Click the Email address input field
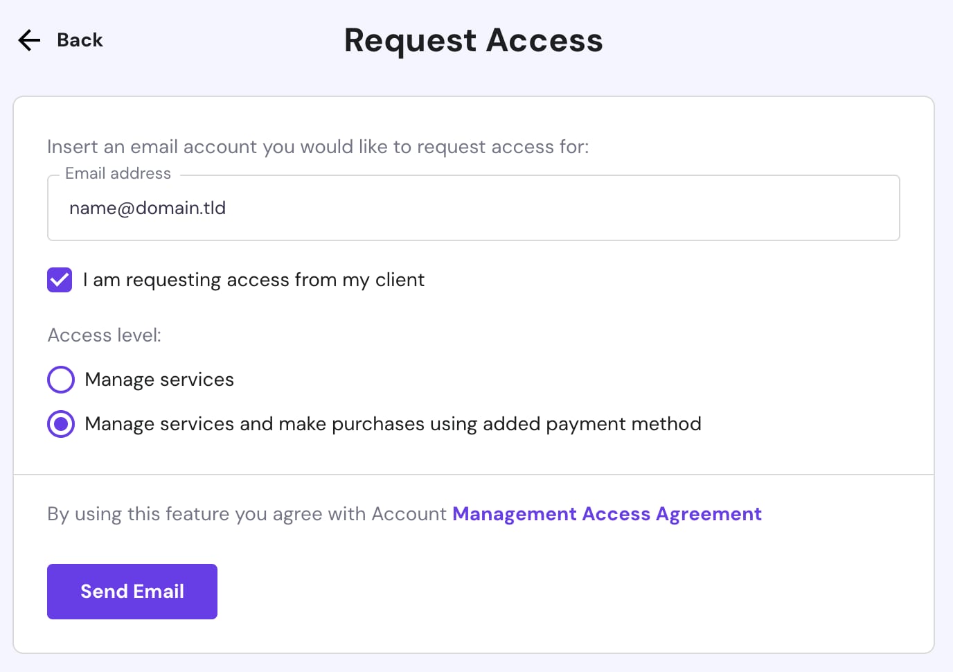Screen dimensions: 953x672 coord(474,208)
